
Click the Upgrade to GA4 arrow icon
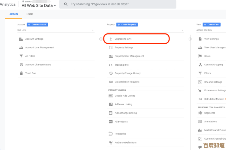[111, 39]
